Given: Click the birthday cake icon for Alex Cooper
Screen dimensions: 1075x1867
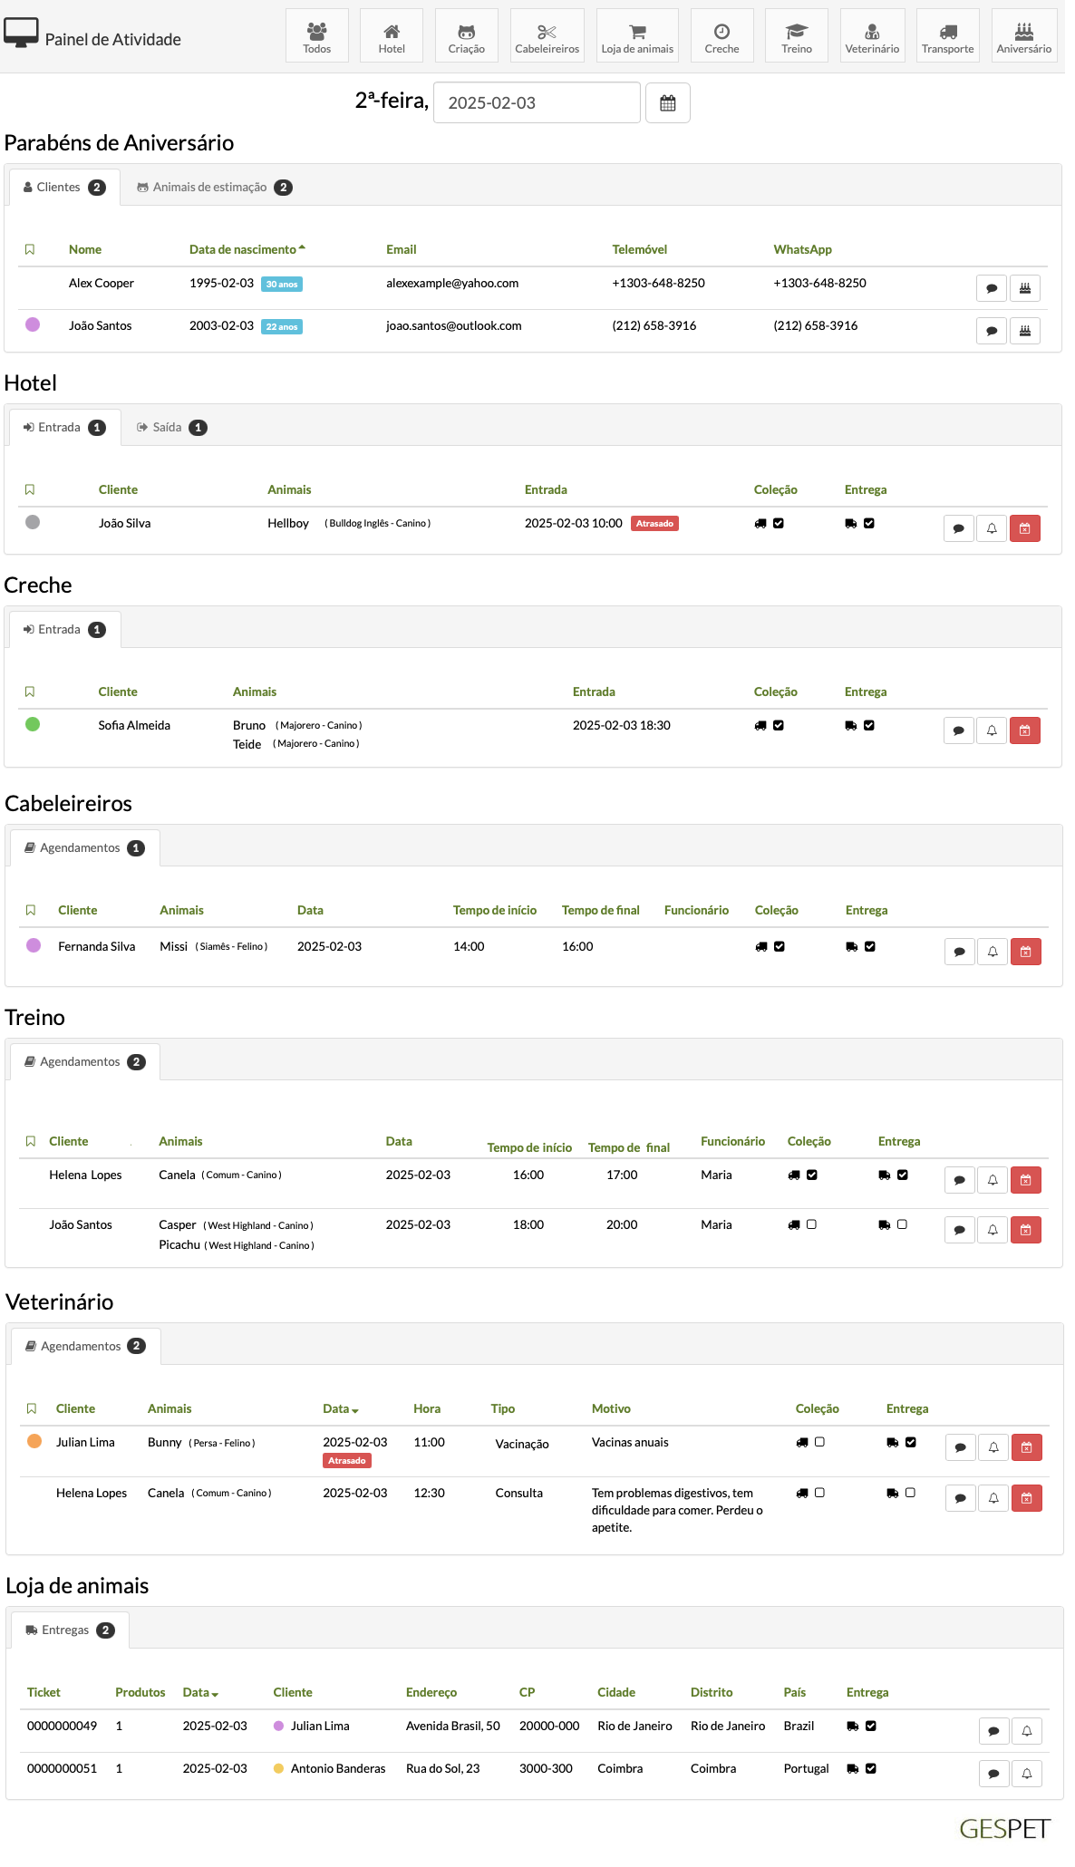Looking at the screenshot, I should pyautogui.click(x=1025, y=288).
